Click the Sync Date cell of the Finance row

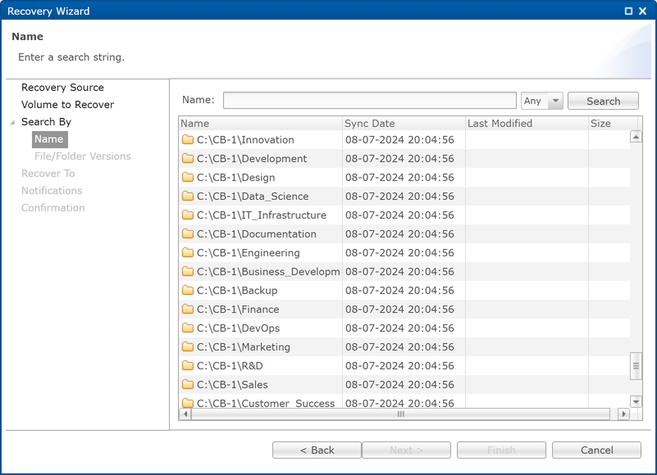click(x=404, y=310)
